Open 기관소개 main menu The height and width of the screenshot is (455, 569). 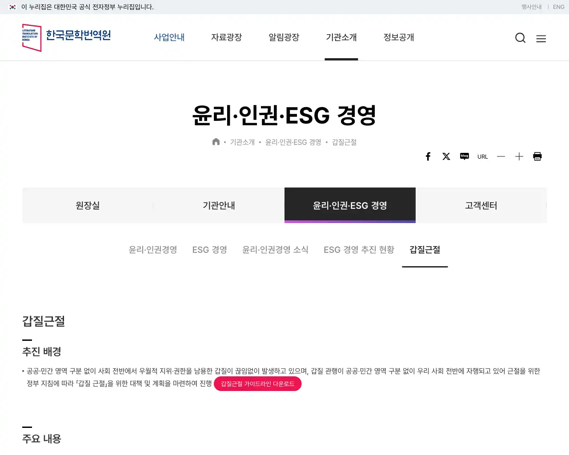tap(341, 37)
